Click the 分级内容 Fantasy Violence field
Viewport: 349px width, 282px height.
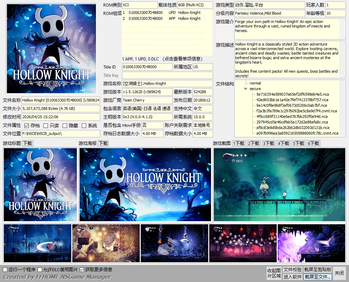(x=269, y=13)
